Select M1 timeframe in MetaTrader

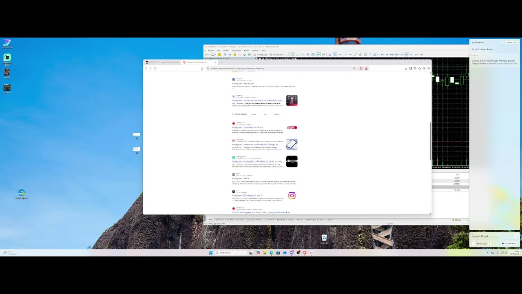point(382,54)
